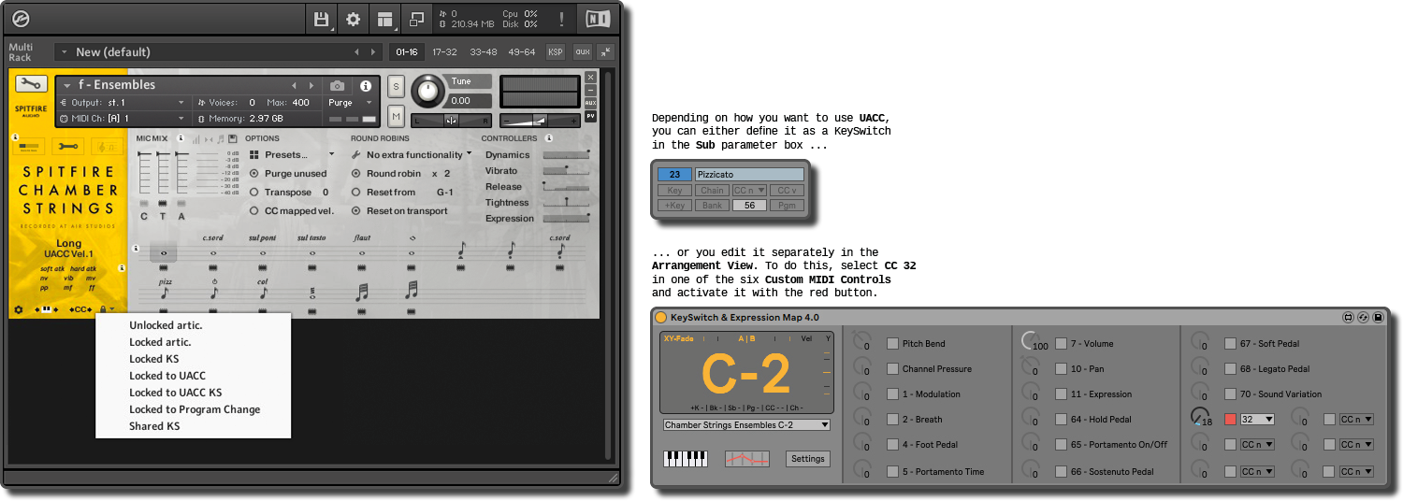Check the 11 - Expression checkbox
Image resolution: width=1403 pixels, height=501 pixels.
click(1061, 394)
